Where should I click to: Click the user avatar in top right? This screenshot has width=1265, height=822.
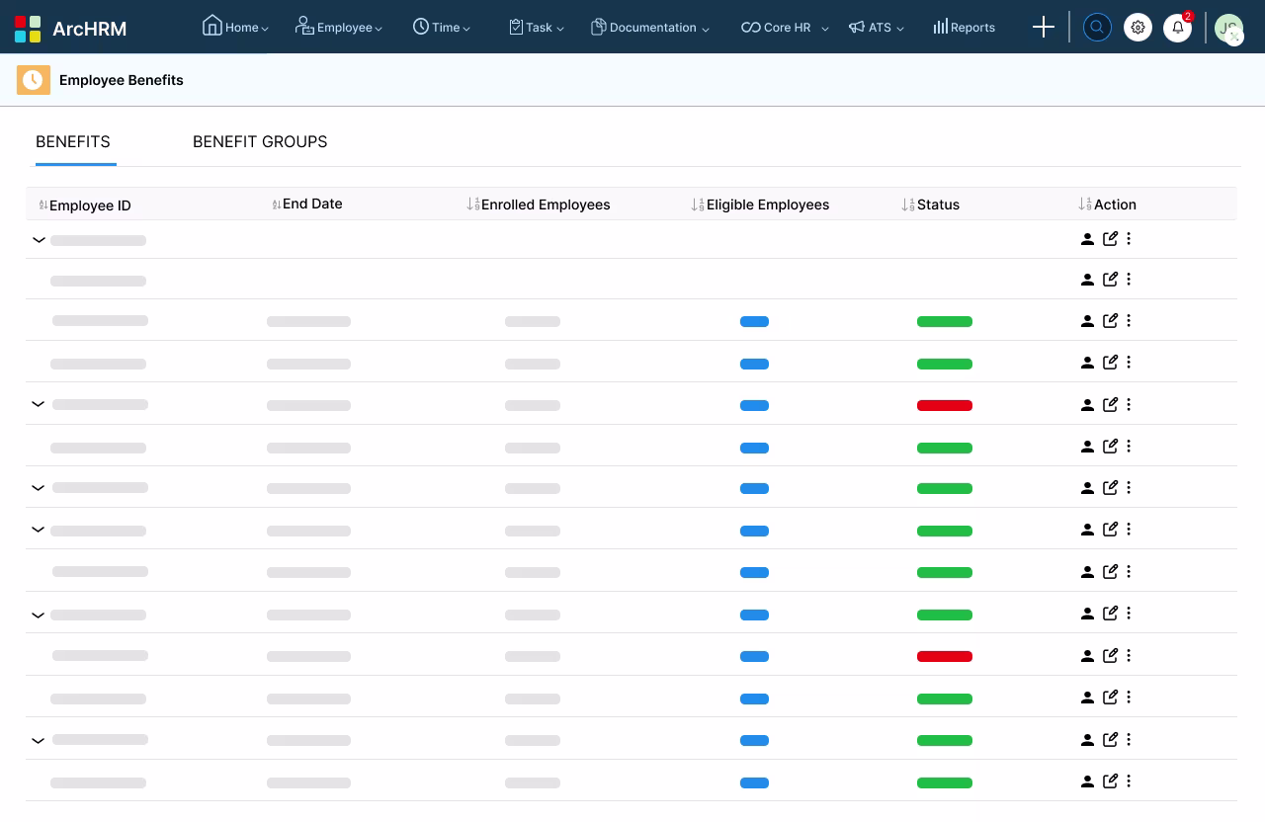1228,29
